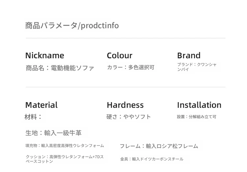Screen dimensions: 247x172
Task: Select the Hardness heading
Action: coord(125,105)
